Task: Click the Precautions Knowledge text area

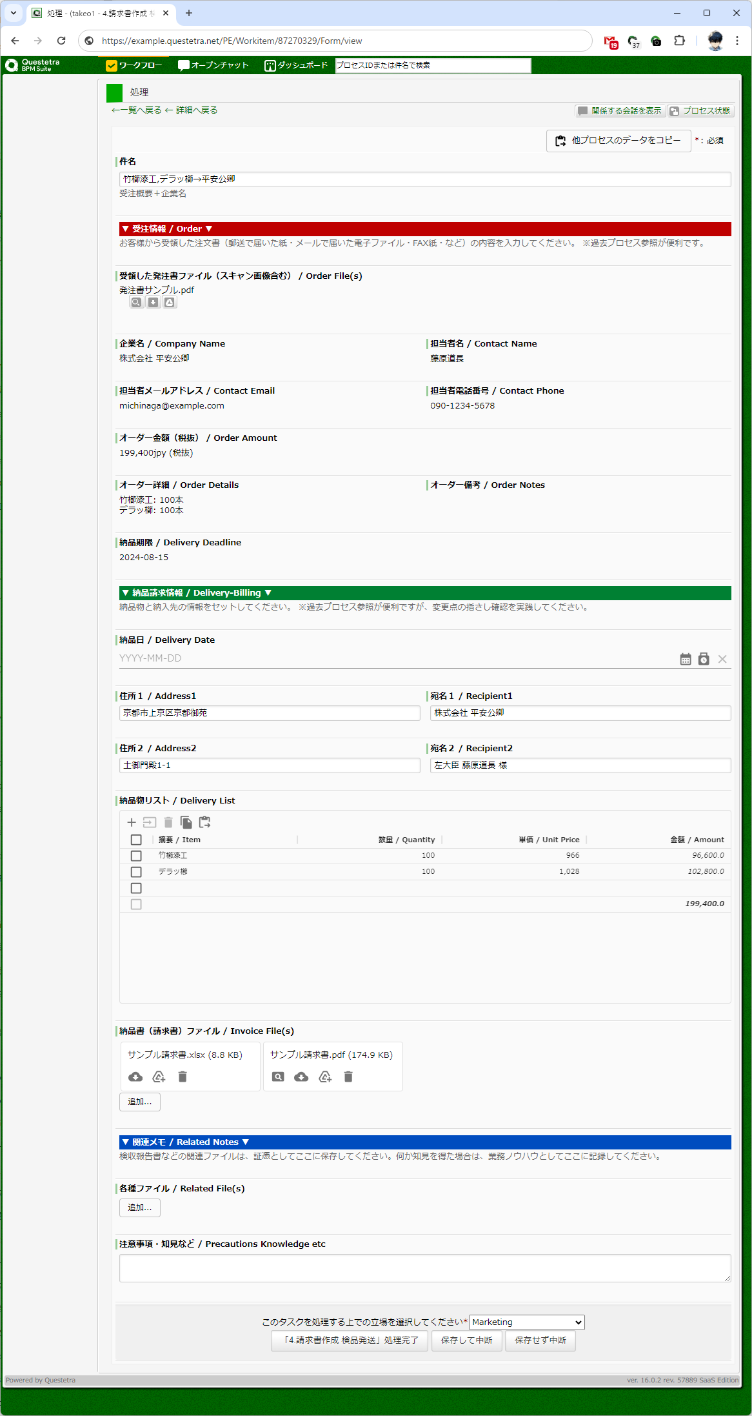Action: (x=424, y=1268)
